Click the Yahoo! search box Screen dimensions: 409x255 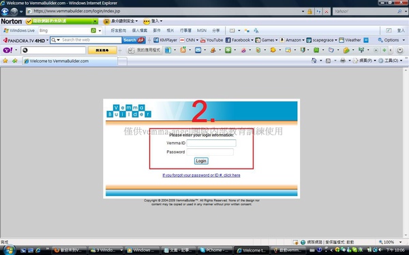365,11
